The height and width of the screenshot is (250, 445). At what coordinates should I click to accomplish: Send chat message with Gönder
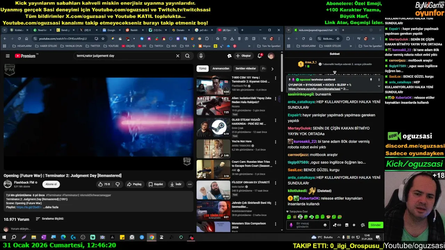click(x=375, y=225)
